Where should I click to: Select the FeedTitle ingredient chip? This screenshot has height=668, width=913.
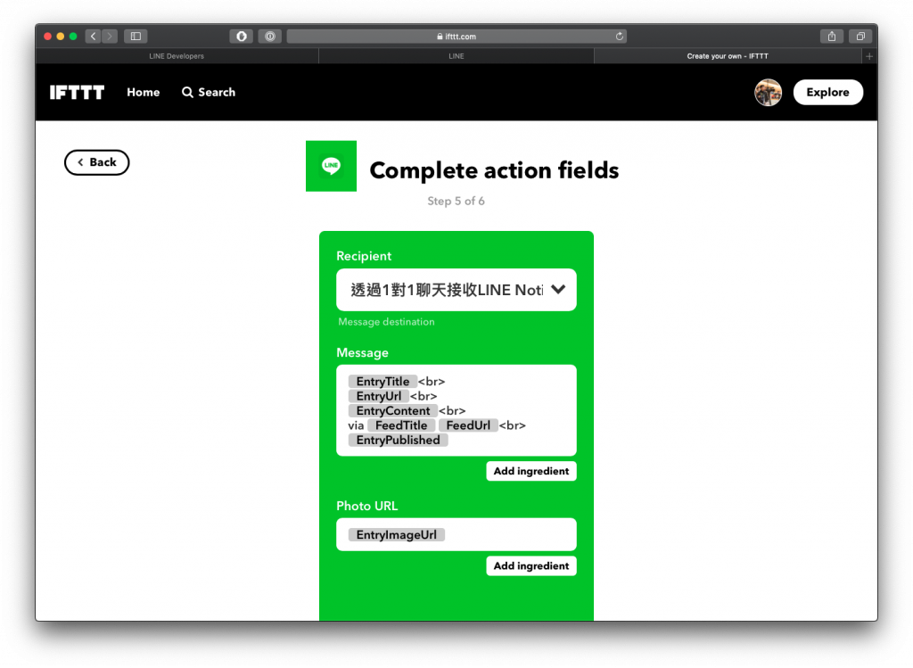[401, 425]
